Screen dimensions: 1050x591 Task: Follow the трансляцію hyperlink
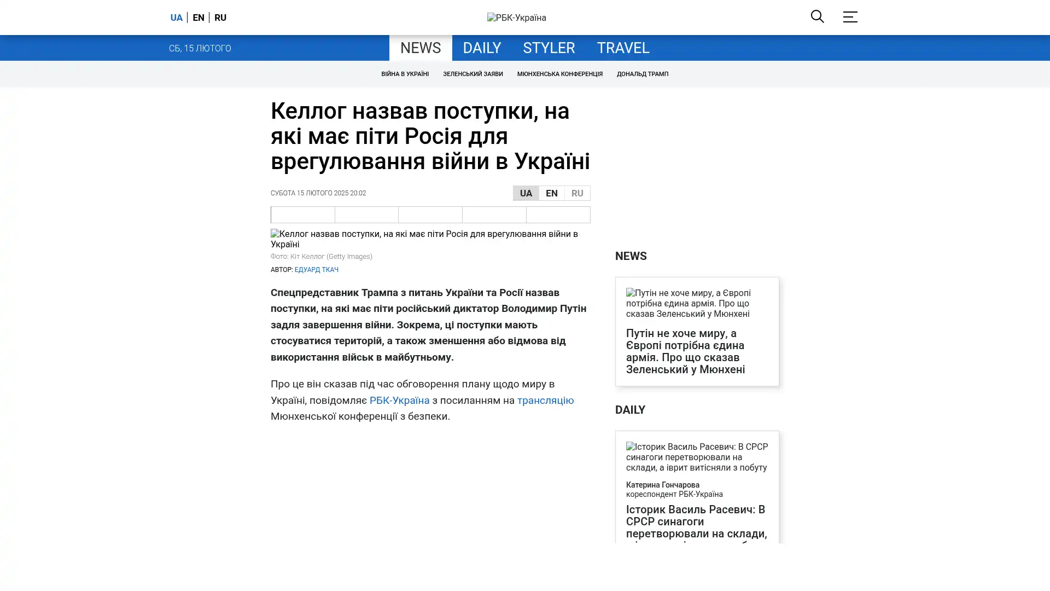point(545,400)
